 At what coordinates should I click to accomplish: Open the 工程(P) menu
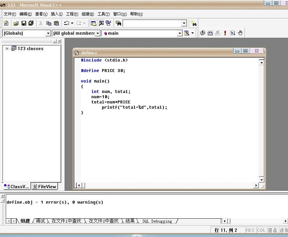(x=72, y=14)
